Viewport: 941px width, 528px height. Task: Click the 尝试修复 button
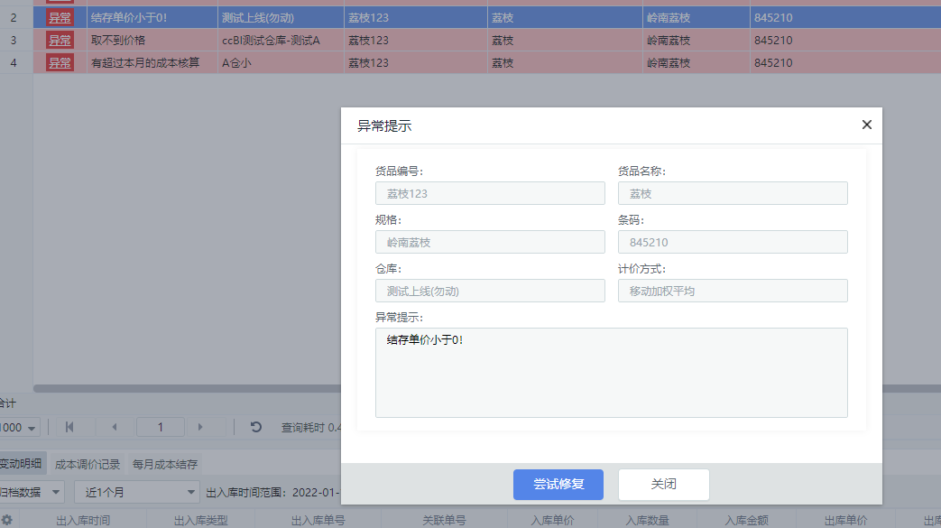[x=558, y=484]
